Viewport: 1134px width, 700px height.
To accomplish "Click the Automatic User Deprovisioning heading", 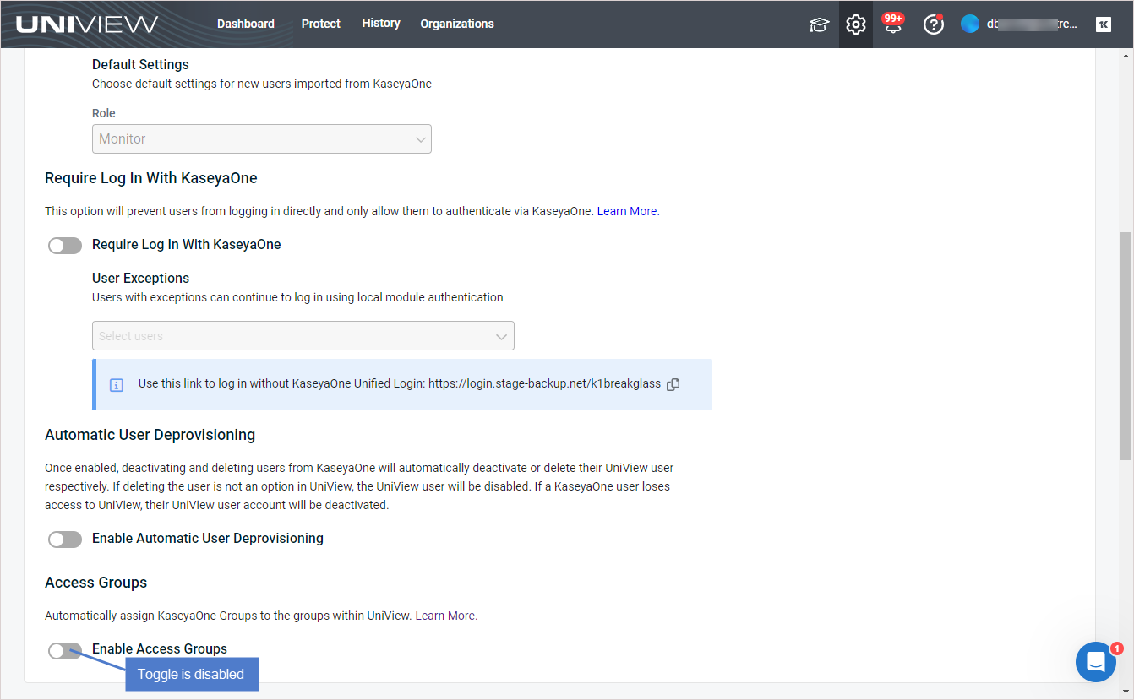I will pos(150,435).
